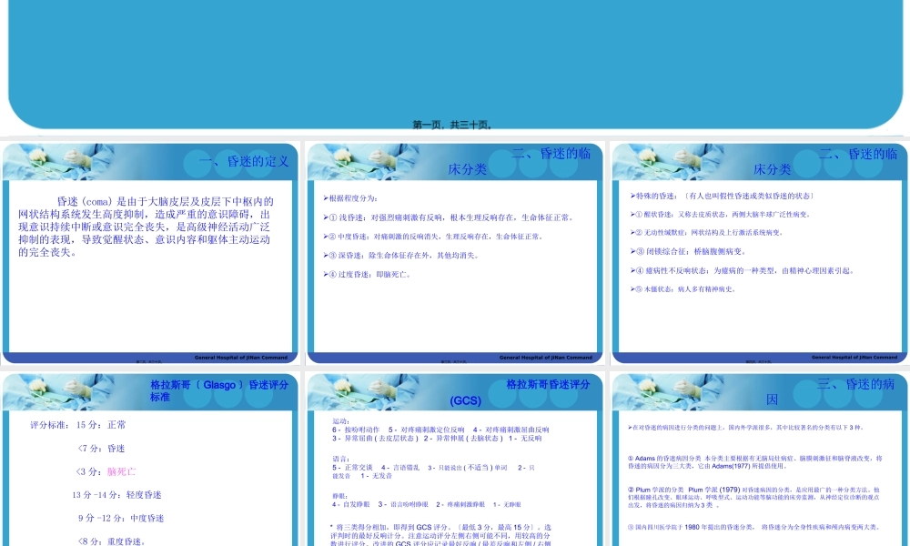Open the 格拉斯哥昏迷评分 (GCS) slide
Viewport: 910px width, 546px height.
[455, 455]
